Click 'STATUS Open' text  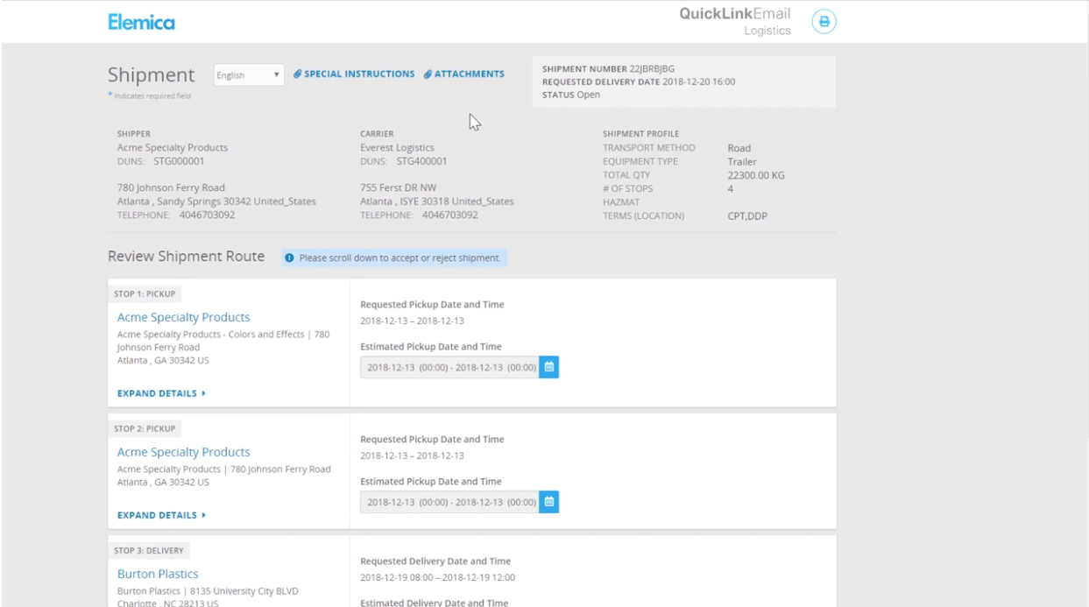[571, 95]
